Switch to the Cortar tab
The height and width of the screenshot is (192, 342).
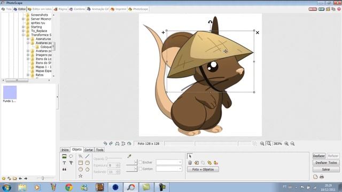(x=89, y=150)
